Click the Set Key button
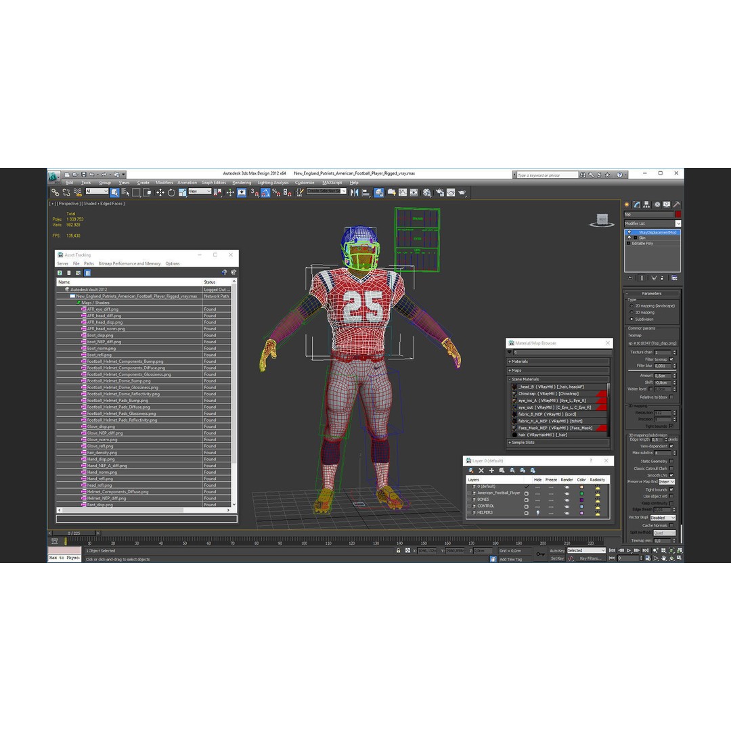The width and height of the screenshot is (731, 731). tap(557, 558)
